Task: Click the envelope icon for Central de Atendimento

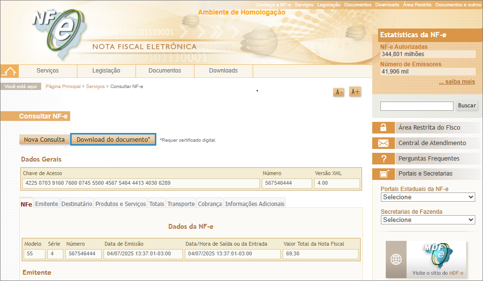Action: (x=383, y=143)
